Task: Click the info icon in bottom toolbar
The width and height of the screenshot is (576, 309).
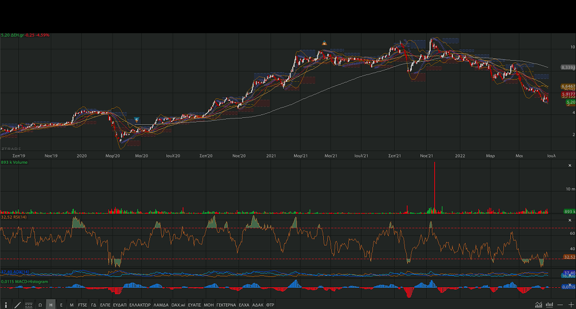Action: (x=6, y=305)
